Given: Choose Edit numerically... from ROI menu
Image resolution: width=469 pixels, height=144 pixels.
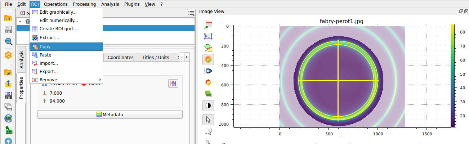Looking at the screenshot, I should 66,21.
